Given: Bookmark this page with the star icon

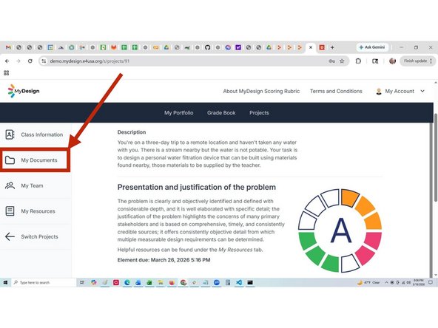Looking at the screenshot, I should tap(342, 61).
